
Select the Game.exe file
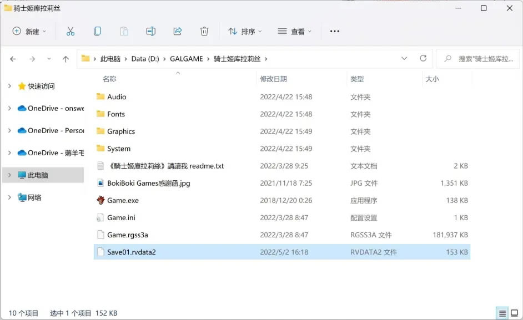pyautogui.click(x=123, y=200)
